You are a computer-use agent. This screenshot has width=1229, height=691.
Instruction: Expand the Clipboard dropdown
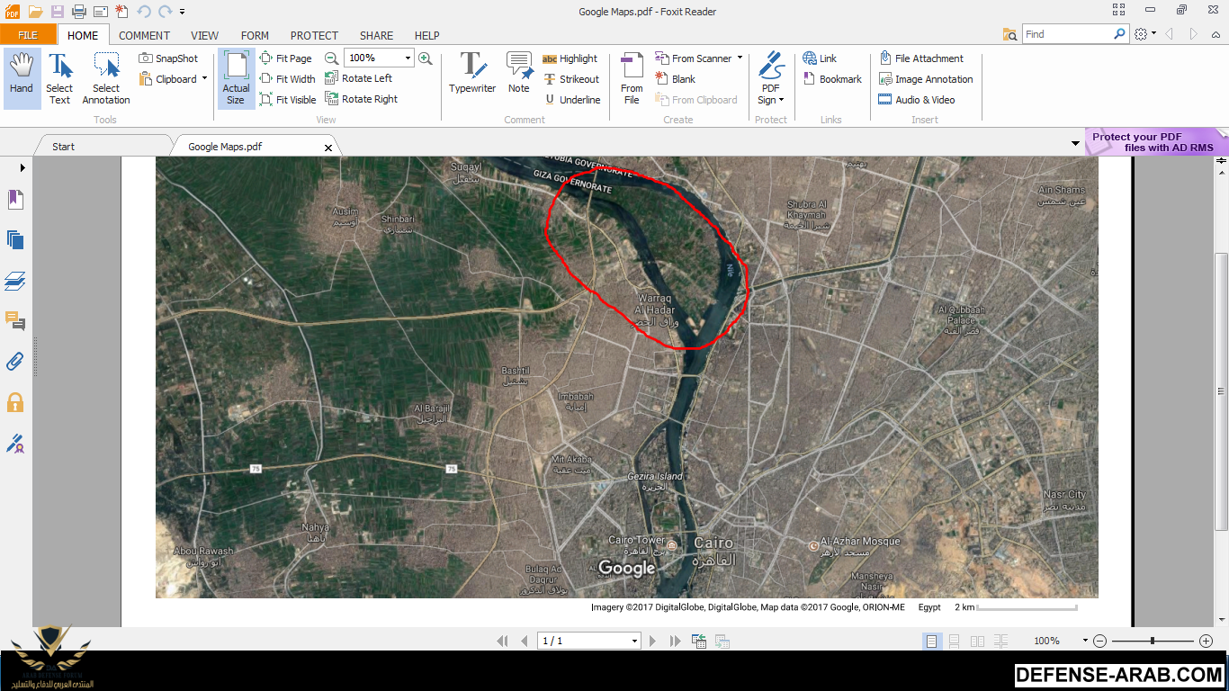pos(204,79)
